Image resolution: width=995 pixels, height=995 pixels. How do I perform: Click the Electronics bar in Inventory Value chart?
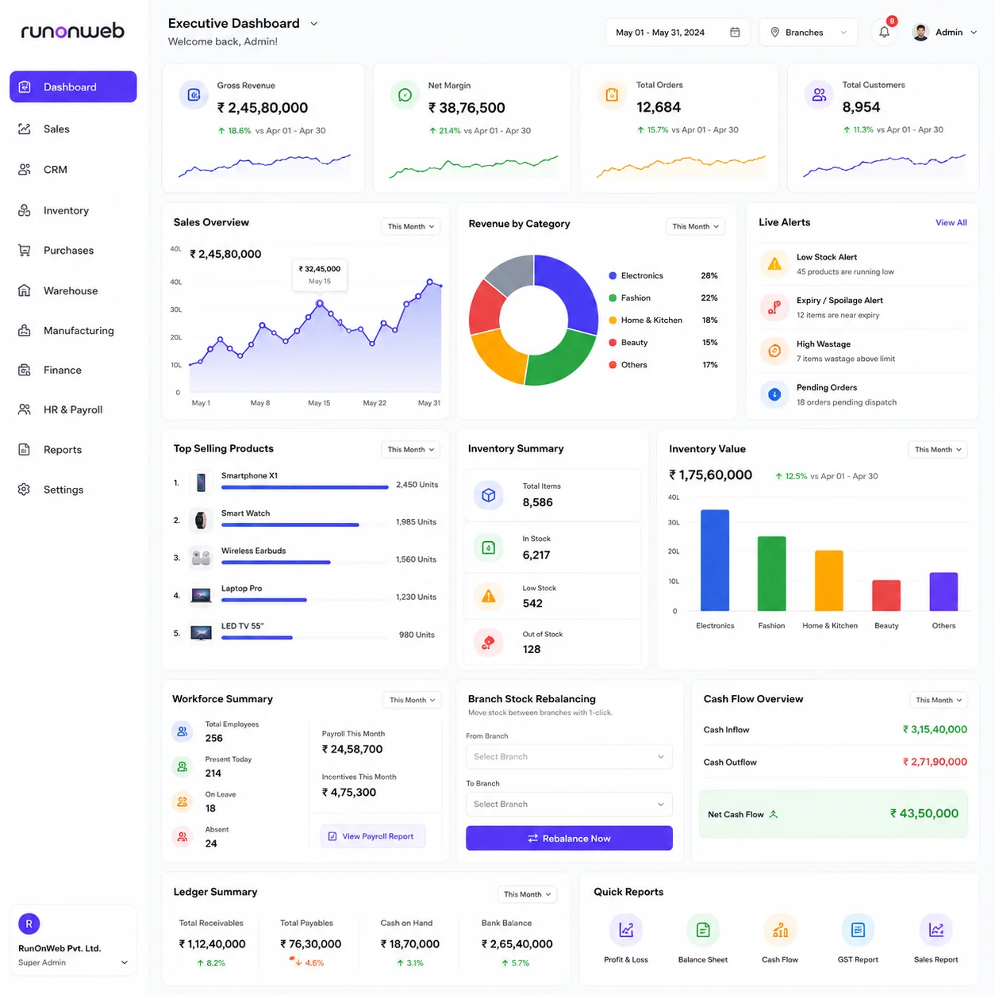pyautogui.click(x=715, y=560)
